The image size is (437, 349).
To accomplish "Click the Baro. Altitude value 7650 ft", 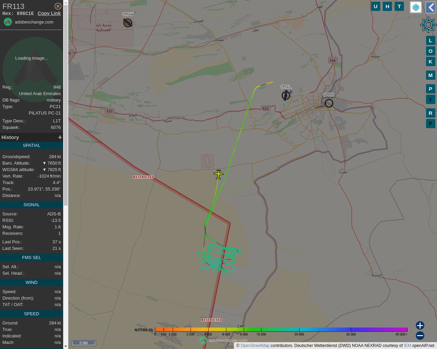I will (52, 163).
